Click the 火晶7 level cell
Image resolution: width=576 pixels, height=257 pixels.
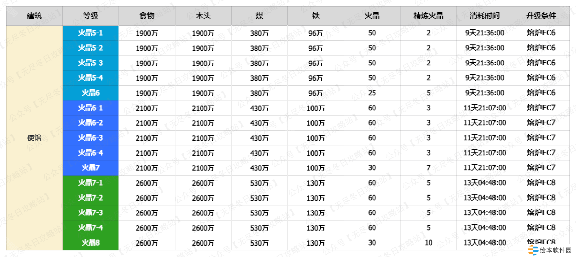pyautogui.click(x=91, y=168)
